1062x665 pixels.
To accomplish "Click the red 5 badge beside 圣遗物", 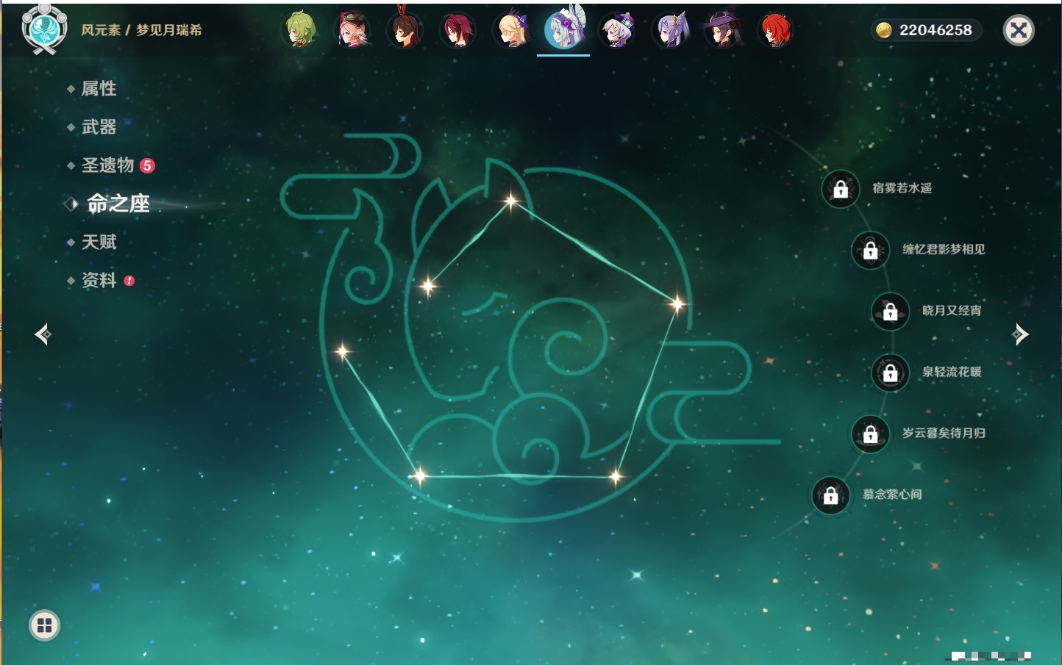I will coord(147,165).
